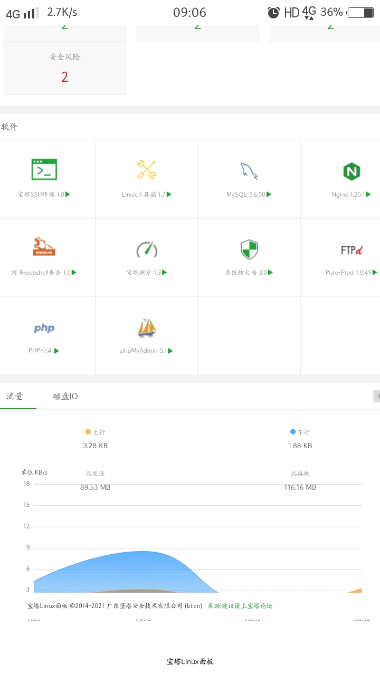Click the 89.53 MB total sent value
380x675 pixels.
click(96, 487)
